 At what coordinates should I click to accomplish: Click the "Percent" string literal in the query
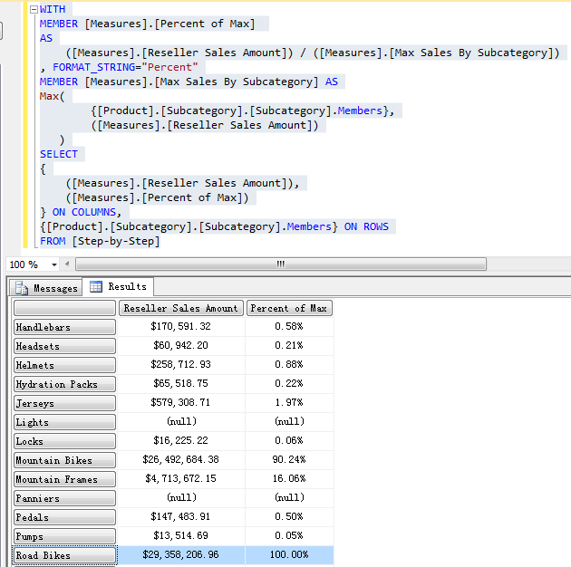pyautogui.click(x=169, y=67)
